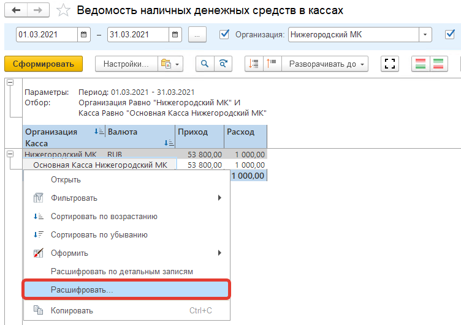Click the magnifier search icon in toolbar
This screenshot has height=325, width=461.
click(x=204, y=64)
